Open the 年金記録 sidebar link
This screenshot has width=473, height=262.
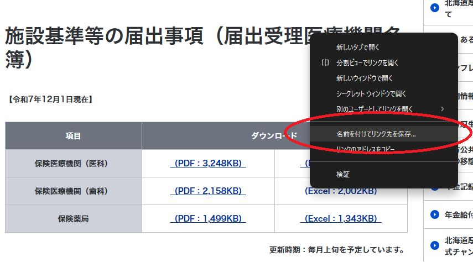tap(459, 186)
